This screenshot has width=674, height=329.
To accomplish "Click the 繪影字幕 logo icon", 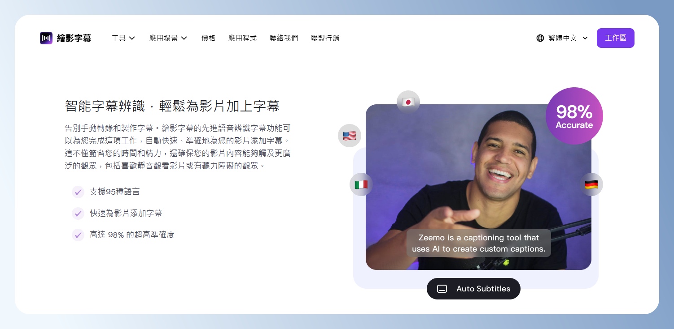I will coord(46,38).
